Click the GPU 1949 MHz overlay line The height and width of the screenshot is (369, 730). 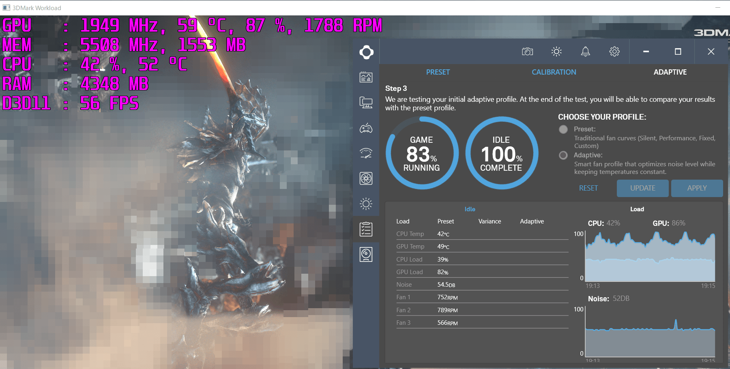[192, 26]
